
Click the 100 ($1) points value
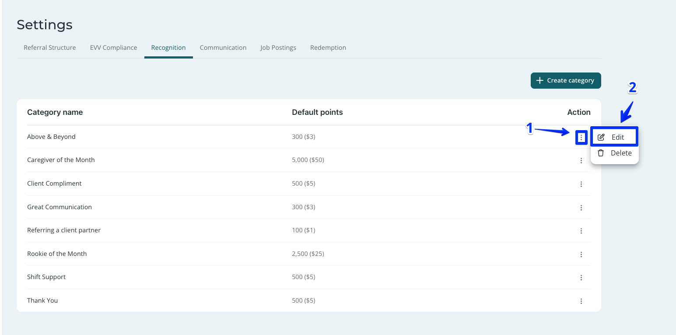[304, 230]
